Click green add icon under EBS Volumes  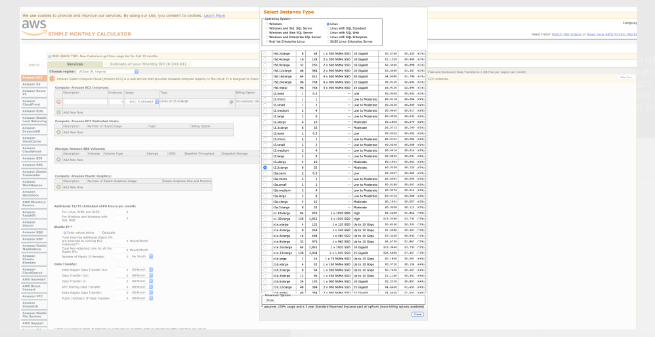point(58,160)
